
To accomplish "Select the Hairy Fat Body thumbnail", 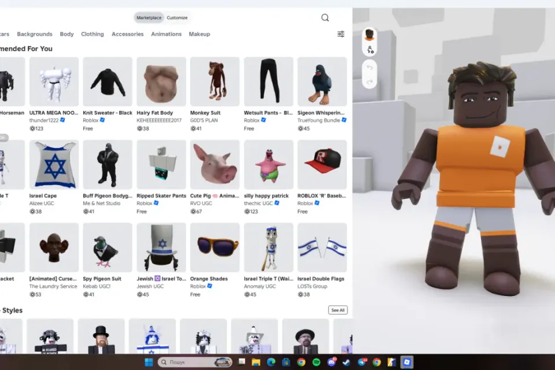I will (x=161, y=82).
